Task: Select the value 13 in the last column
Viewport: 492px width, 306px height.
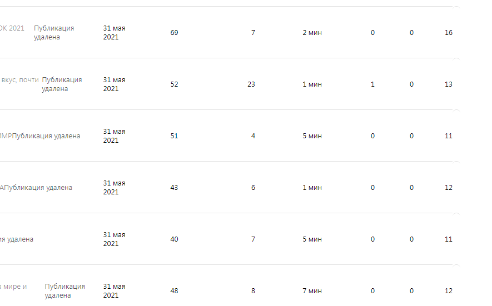Action: point(449,84)
